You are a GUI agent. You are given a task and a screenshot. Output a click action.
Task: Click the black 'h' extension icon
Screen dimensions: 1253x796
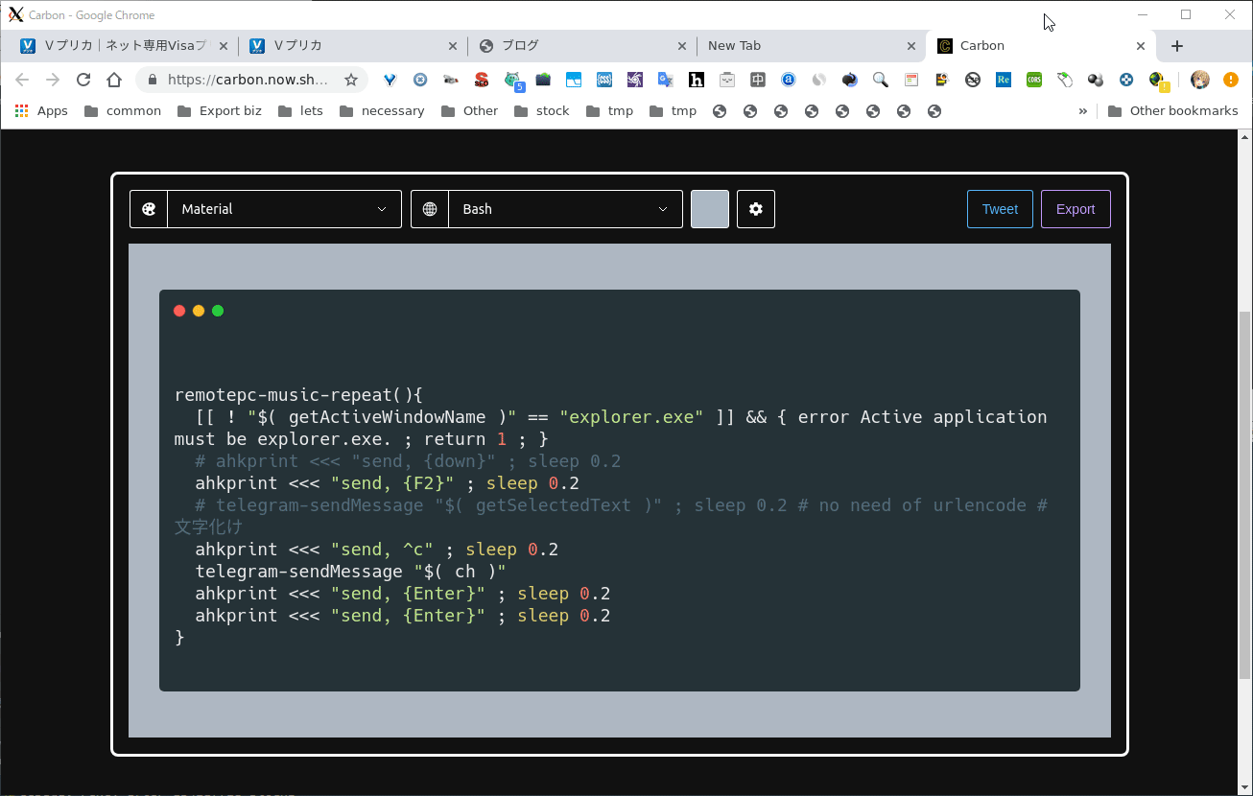(x=697, y=80)
